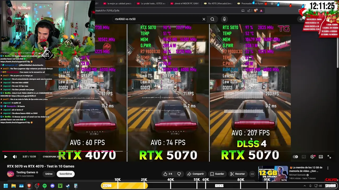Open Steam from the taskbar
The width and height of the screenshot is (339, 190).
pyautogui.click(x=68, y=186)
